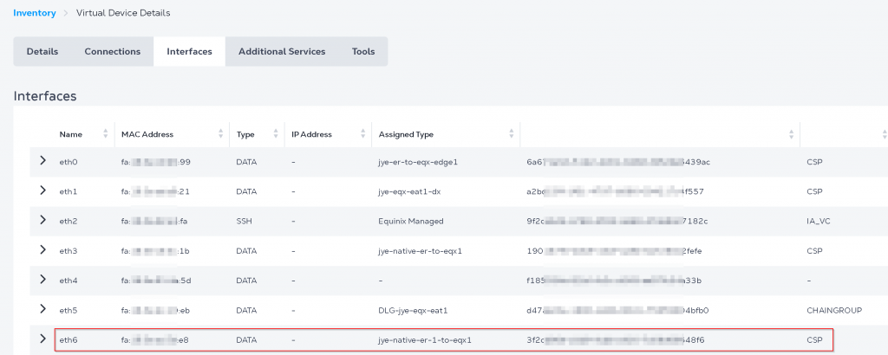Open the Details tab
Screen dimensions: 888x355
42,52
